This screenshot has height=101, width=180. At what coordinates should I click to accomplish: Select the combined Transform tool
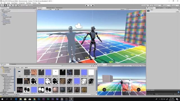[18, 5]
